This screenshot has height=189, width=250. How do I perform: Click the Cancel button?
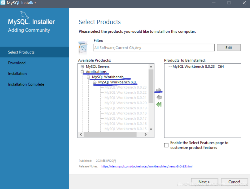[x=234, y=182]
